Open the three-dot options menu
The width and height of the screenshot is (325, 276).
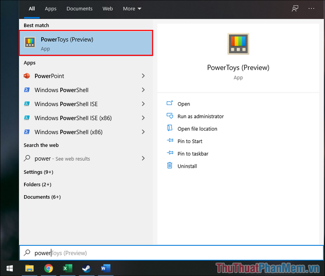click(312, 8)
